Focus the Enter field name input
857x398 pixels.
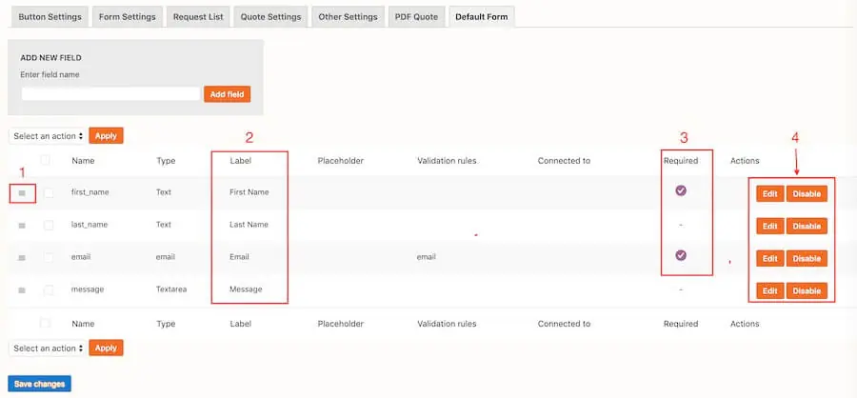pos(111,94)
